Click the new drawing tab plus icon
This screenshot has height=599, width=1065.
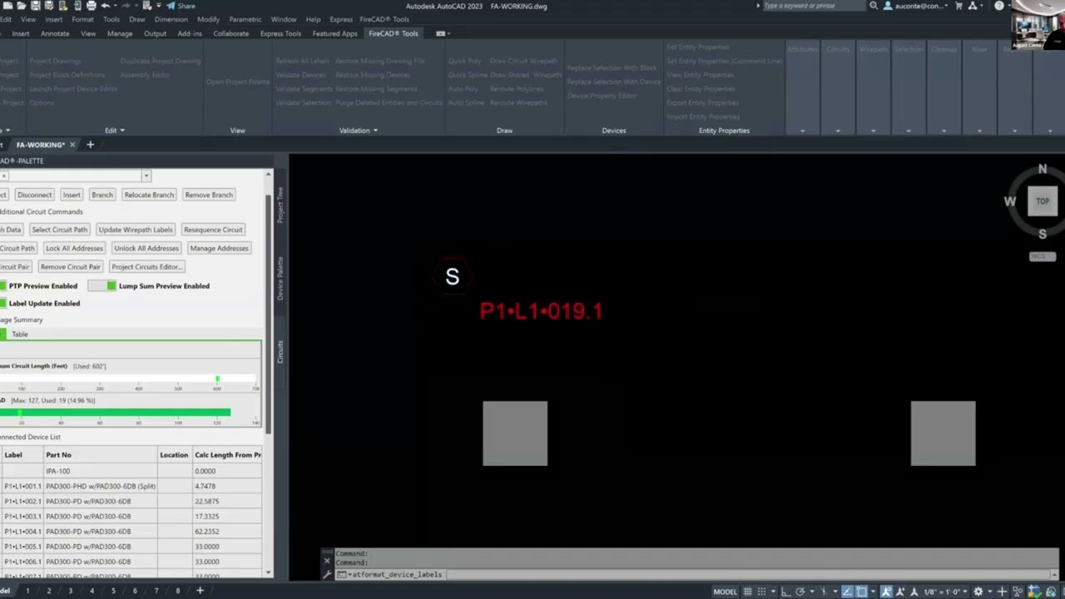tap(90, 145)
